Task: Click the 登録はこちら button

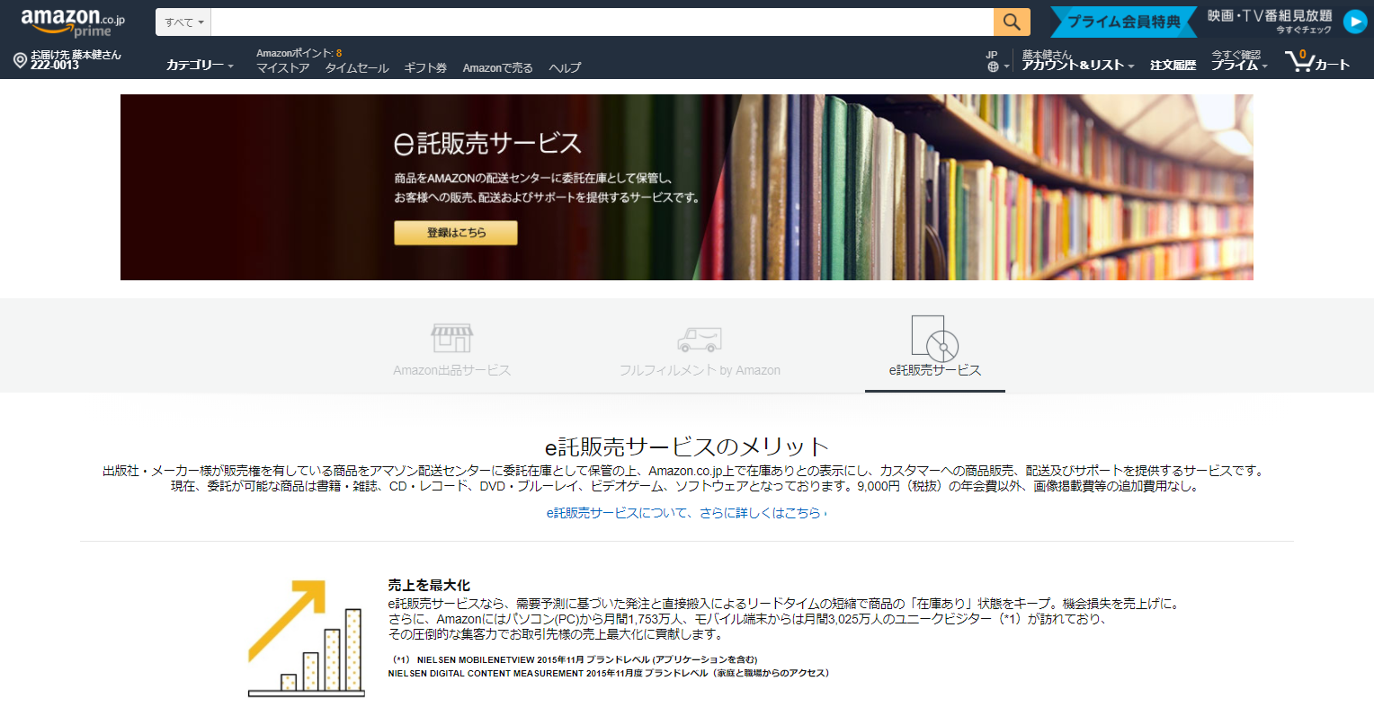Action: tap(456, 233)
